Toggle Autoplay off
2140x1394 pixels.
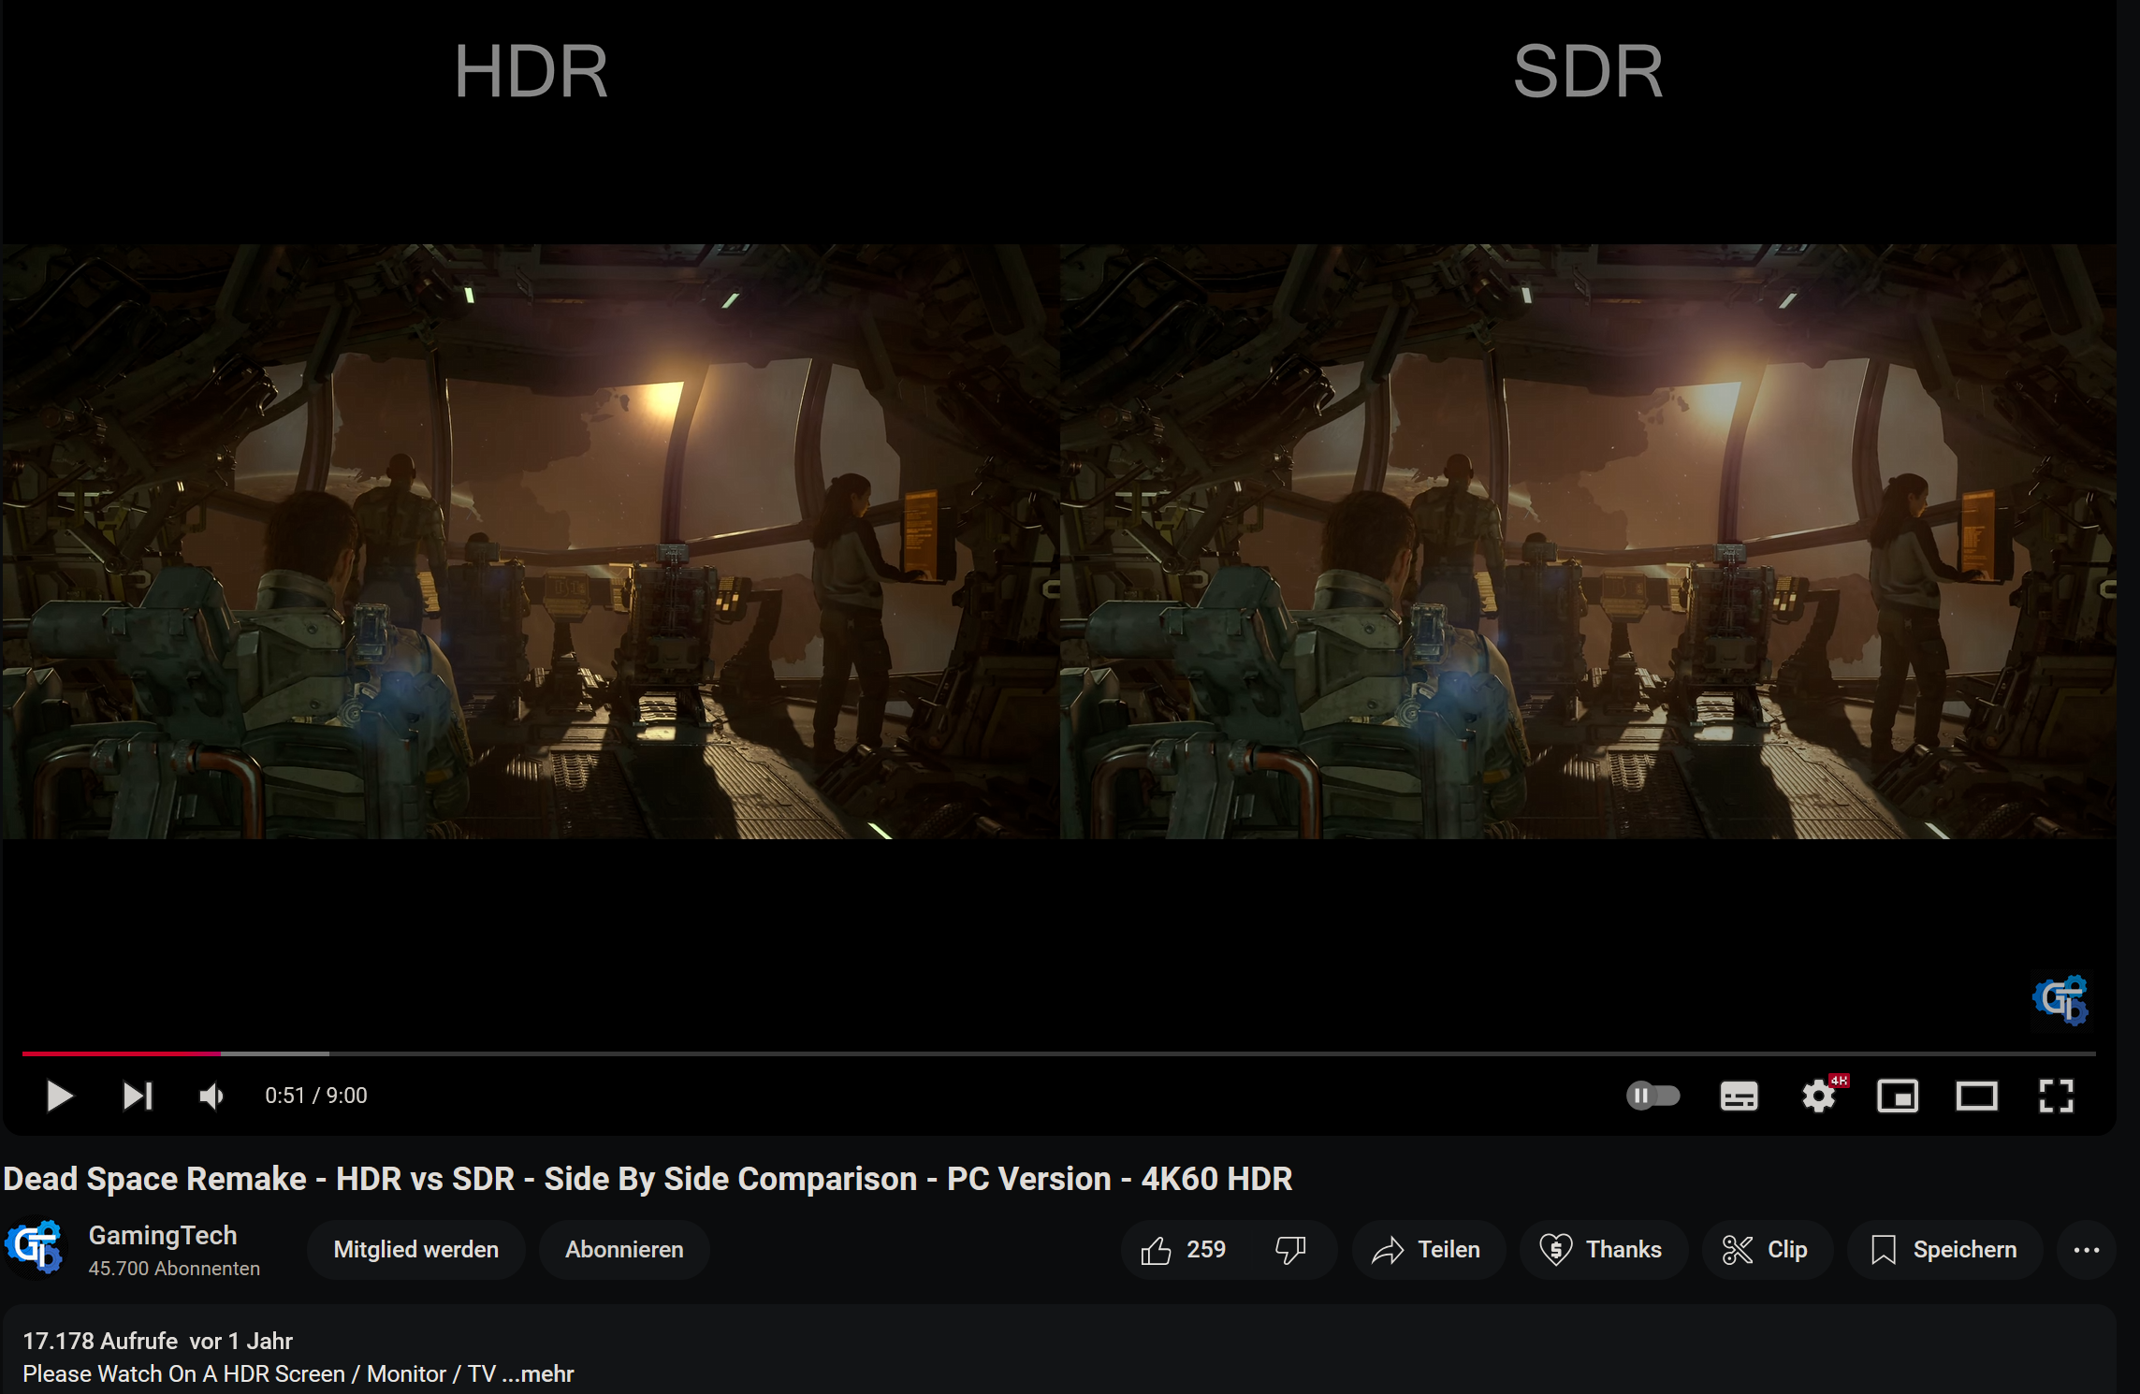(1652, 1096)
